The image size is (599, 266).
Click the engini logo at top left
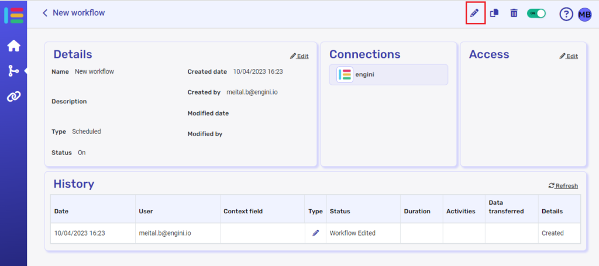coord(13,15)
